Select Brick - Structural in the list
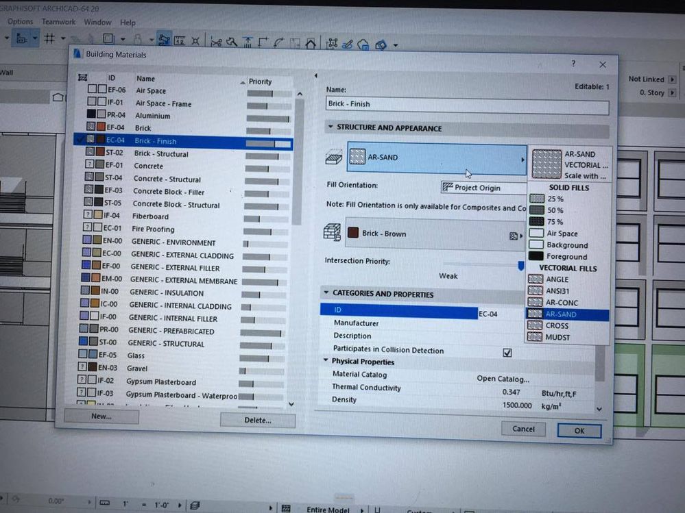 tap(184, 153)
